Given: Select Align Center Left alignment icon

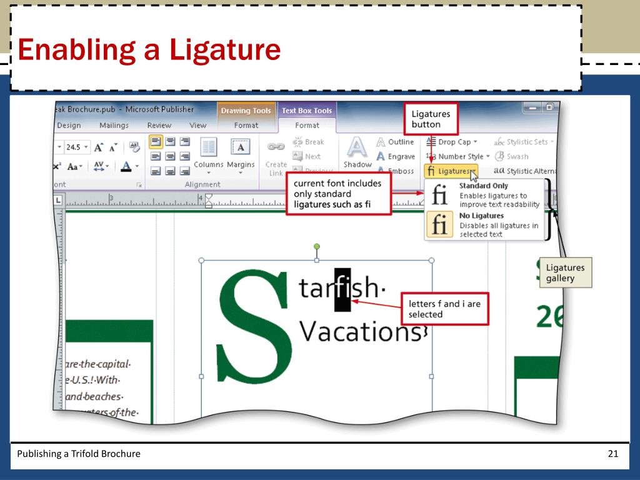Looking at the screenshot, I should tap(156, 156).
